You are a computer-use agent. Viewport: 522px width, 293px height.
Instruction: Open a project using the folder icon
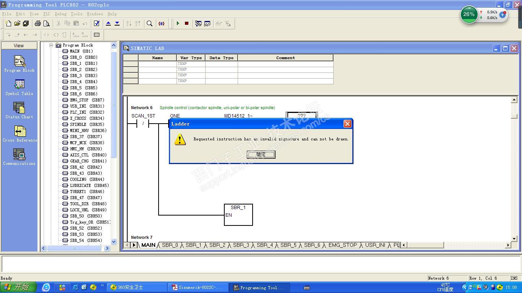17,24
